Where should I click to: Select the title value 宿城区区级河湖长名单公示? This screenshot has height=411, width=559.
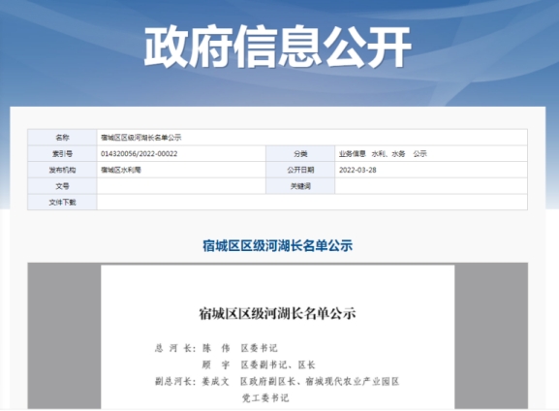(x=141, y=138)
